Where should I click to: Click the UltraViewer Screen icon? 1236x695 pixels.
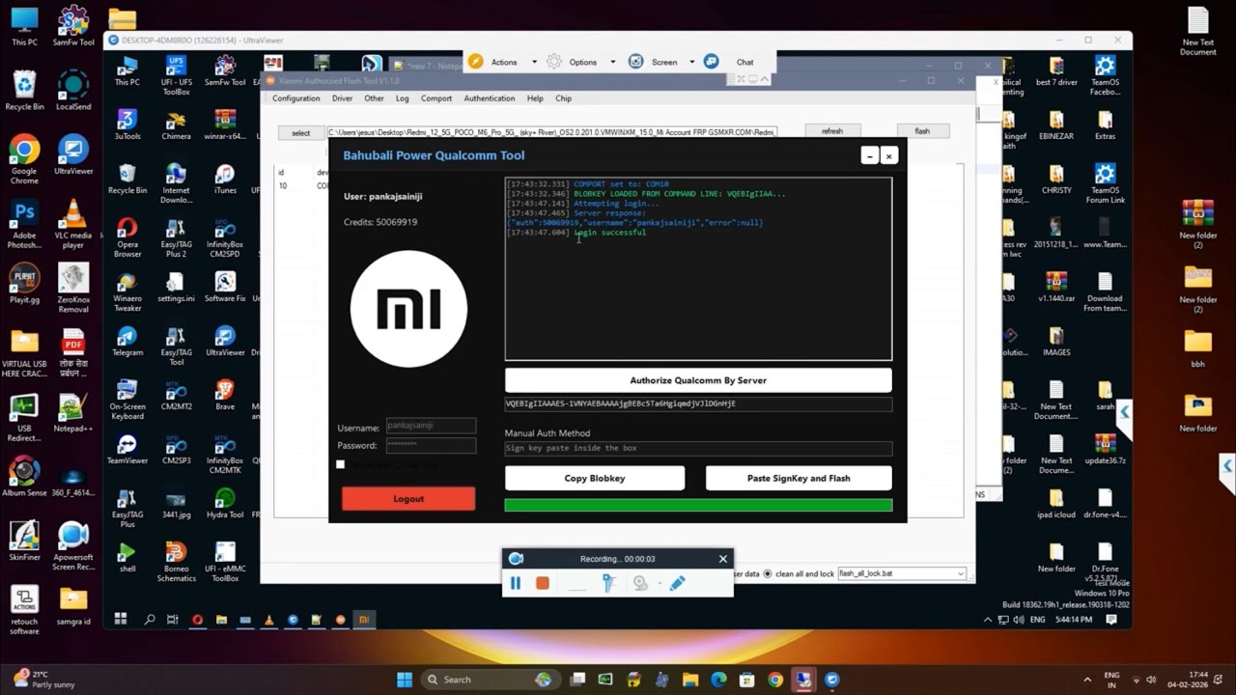point(636,62)
